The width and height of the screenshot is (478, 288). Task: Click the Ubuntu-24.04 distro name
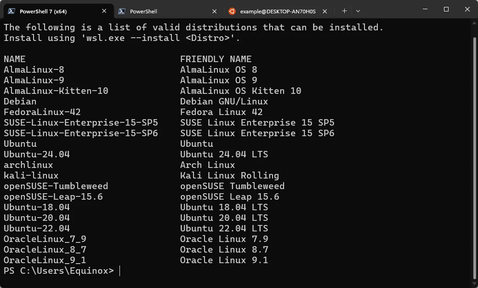[x=36, y=154]
